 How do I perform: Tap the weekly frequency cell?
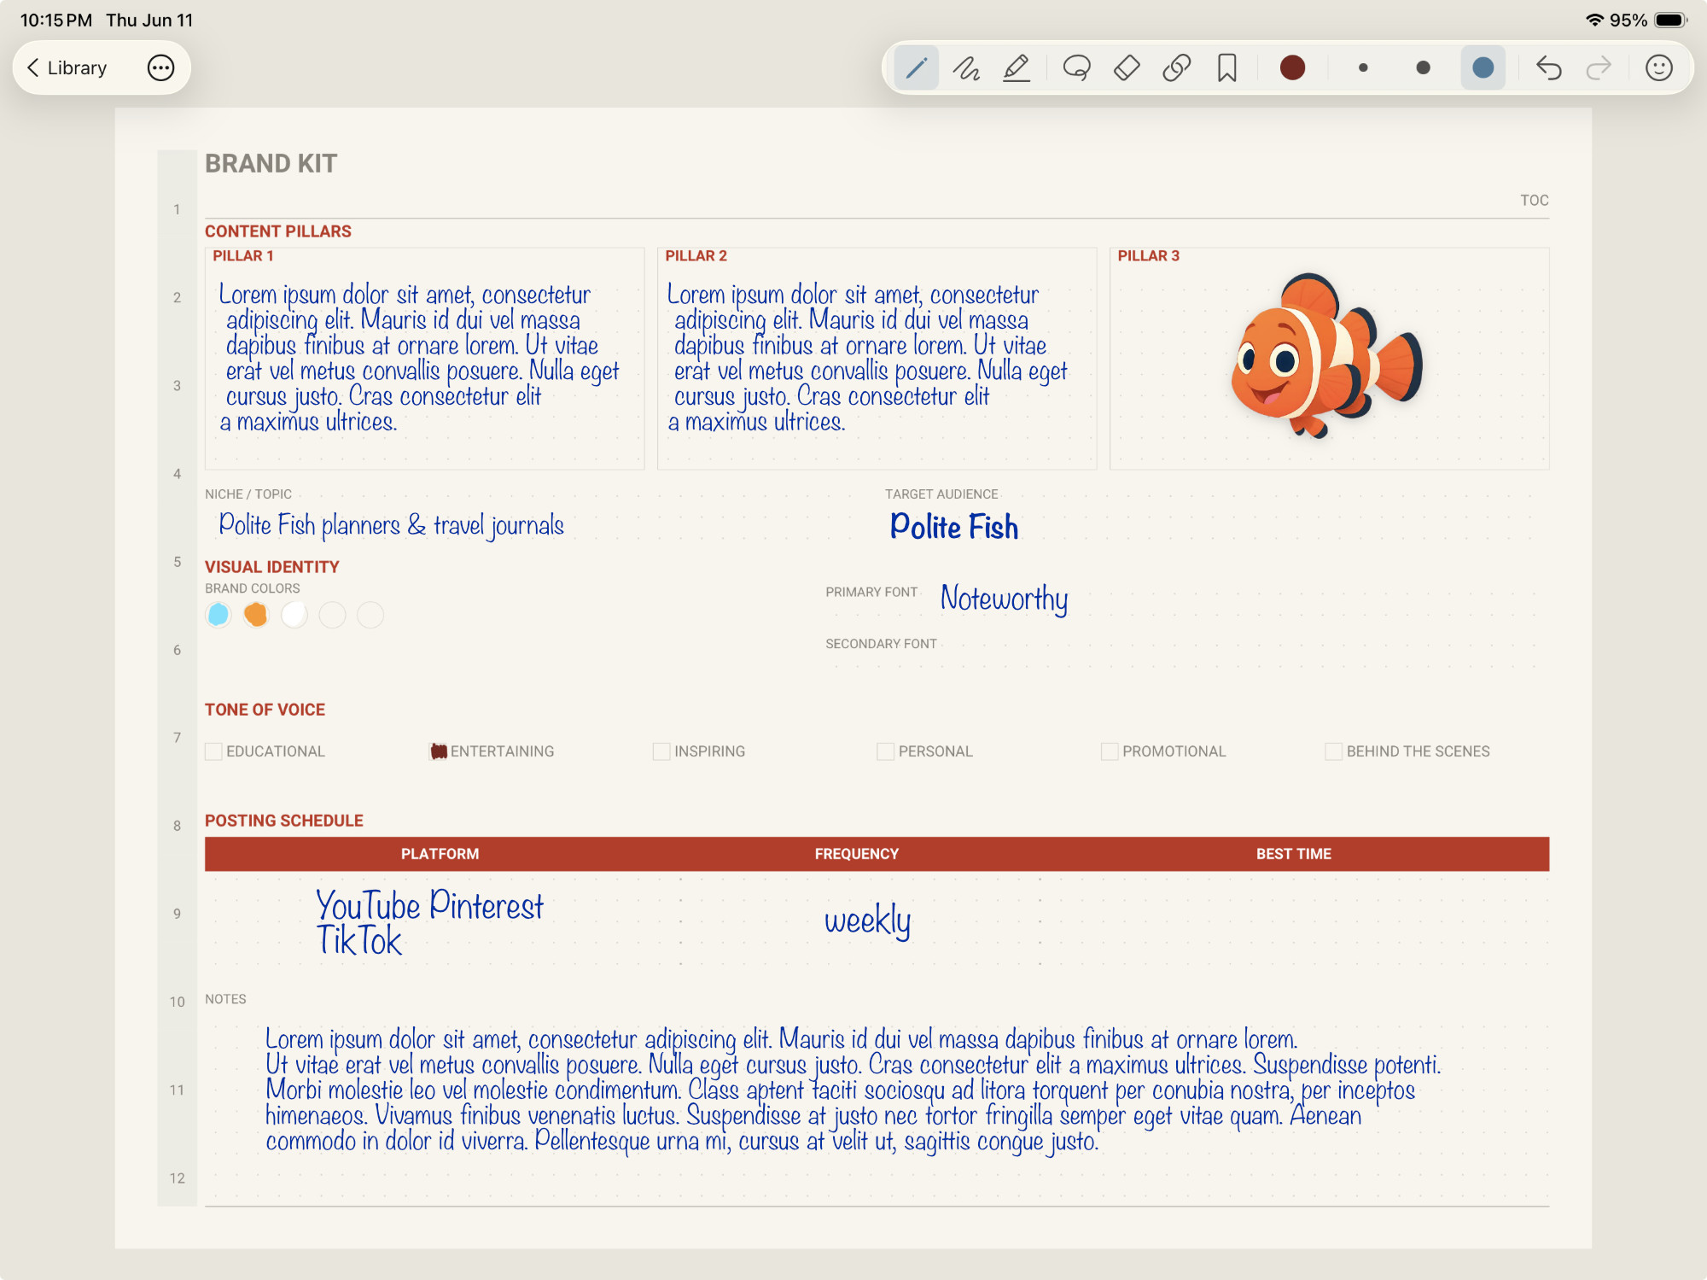coord(867,921)
